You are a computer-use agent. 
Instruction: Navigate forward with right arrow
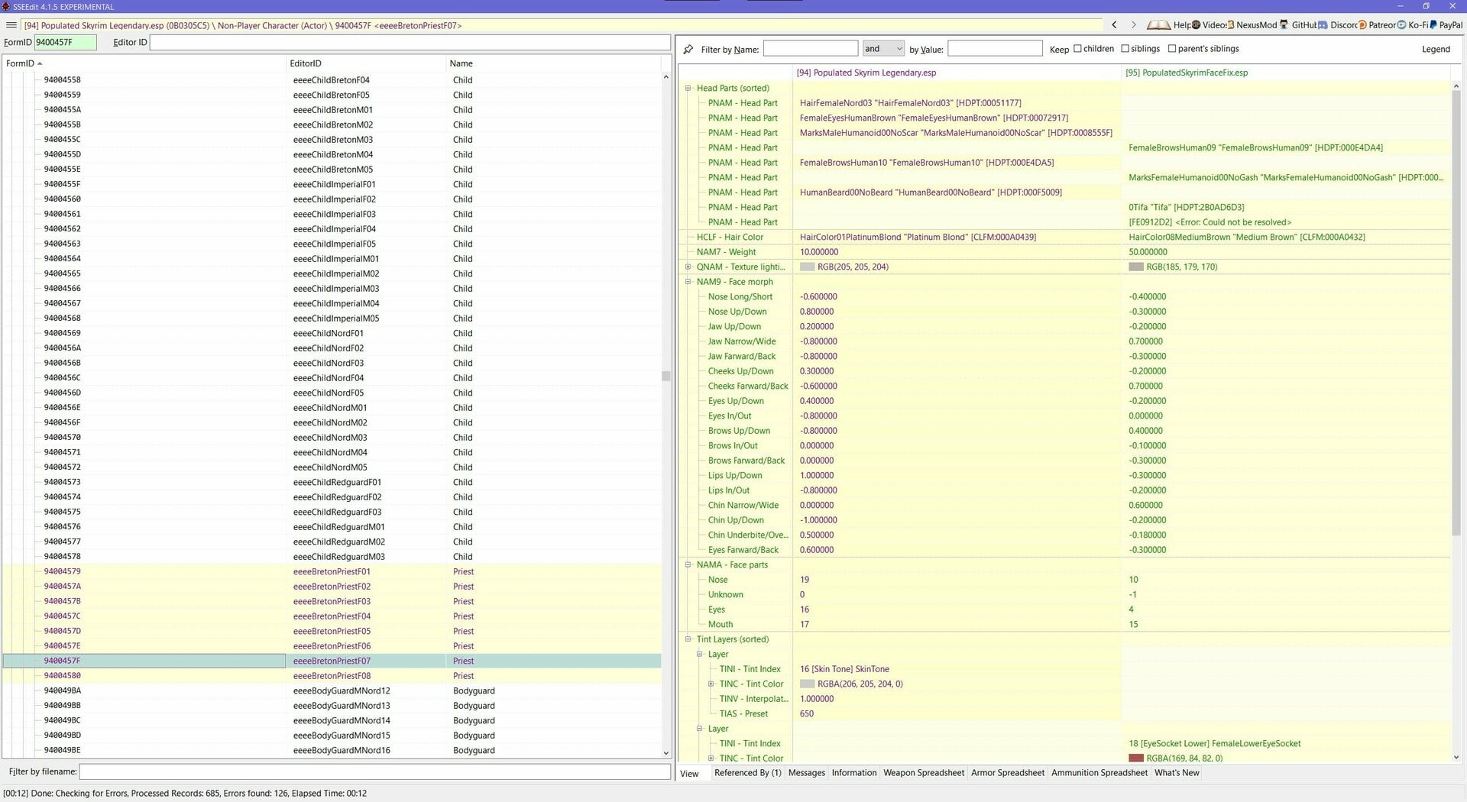coord(1133,25)
